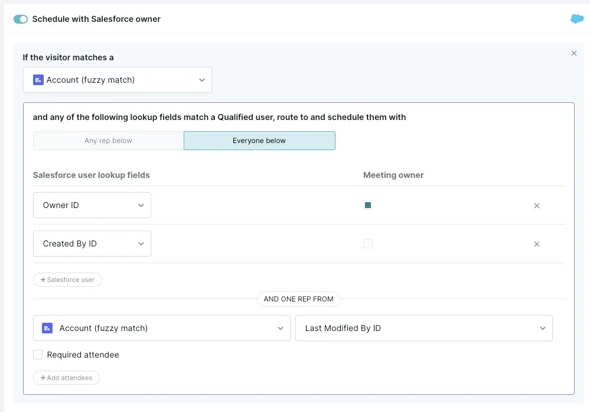
Task: Click the Salesforce cloud icon
Action: coord(577,18)
